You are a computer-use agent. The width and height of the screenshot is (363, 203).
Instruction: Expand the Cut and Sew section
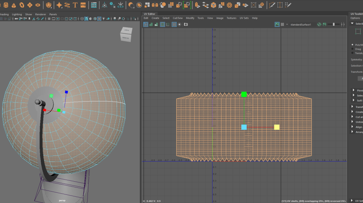click(352, 117)
